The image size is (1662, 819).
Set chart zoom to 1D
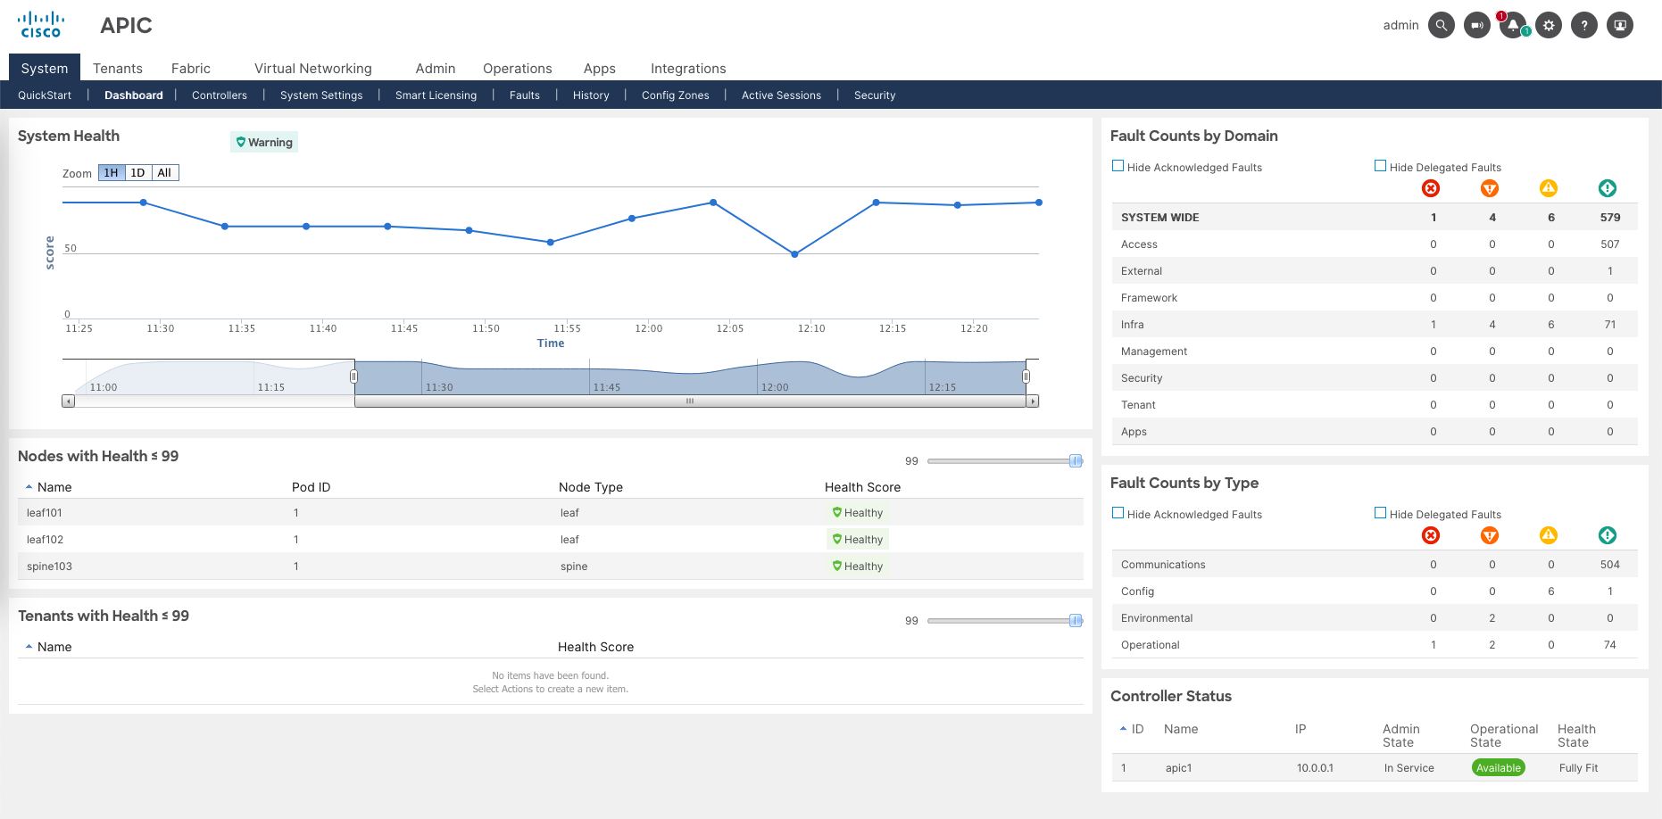click(x=137, y=173)
